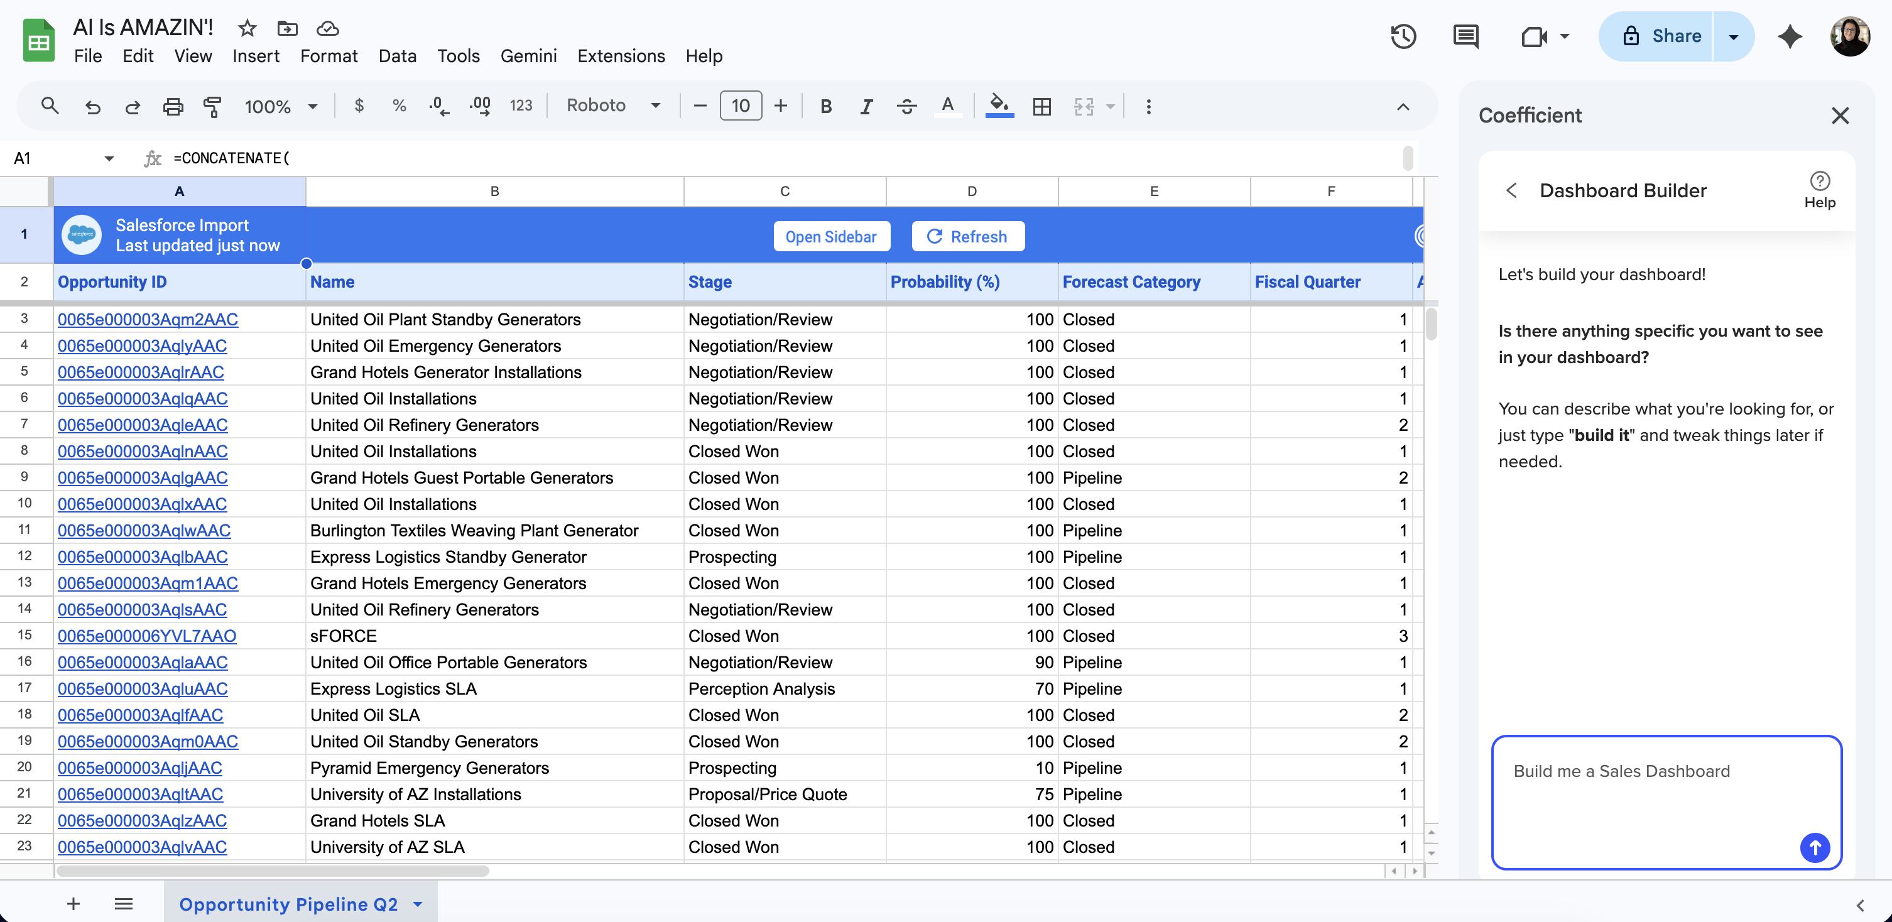Open the Extensions menu

point(621,56)
